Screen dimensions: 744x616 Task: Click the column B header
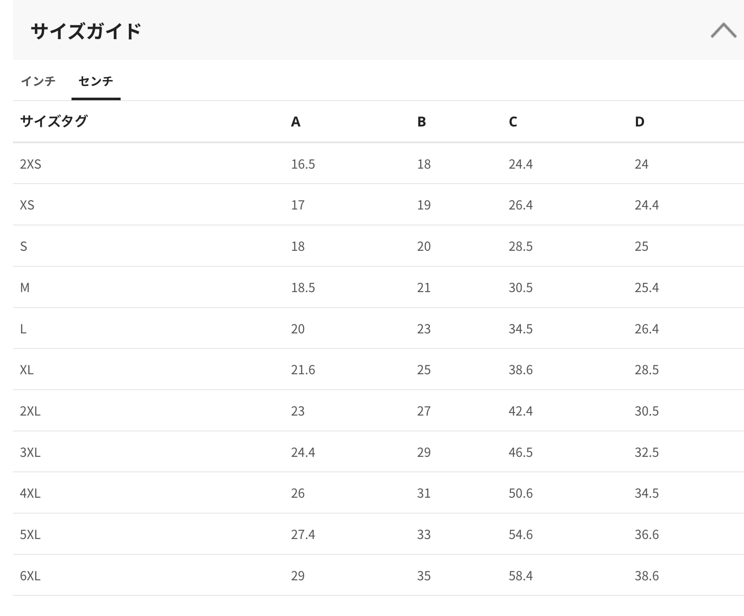pos(421,122)
